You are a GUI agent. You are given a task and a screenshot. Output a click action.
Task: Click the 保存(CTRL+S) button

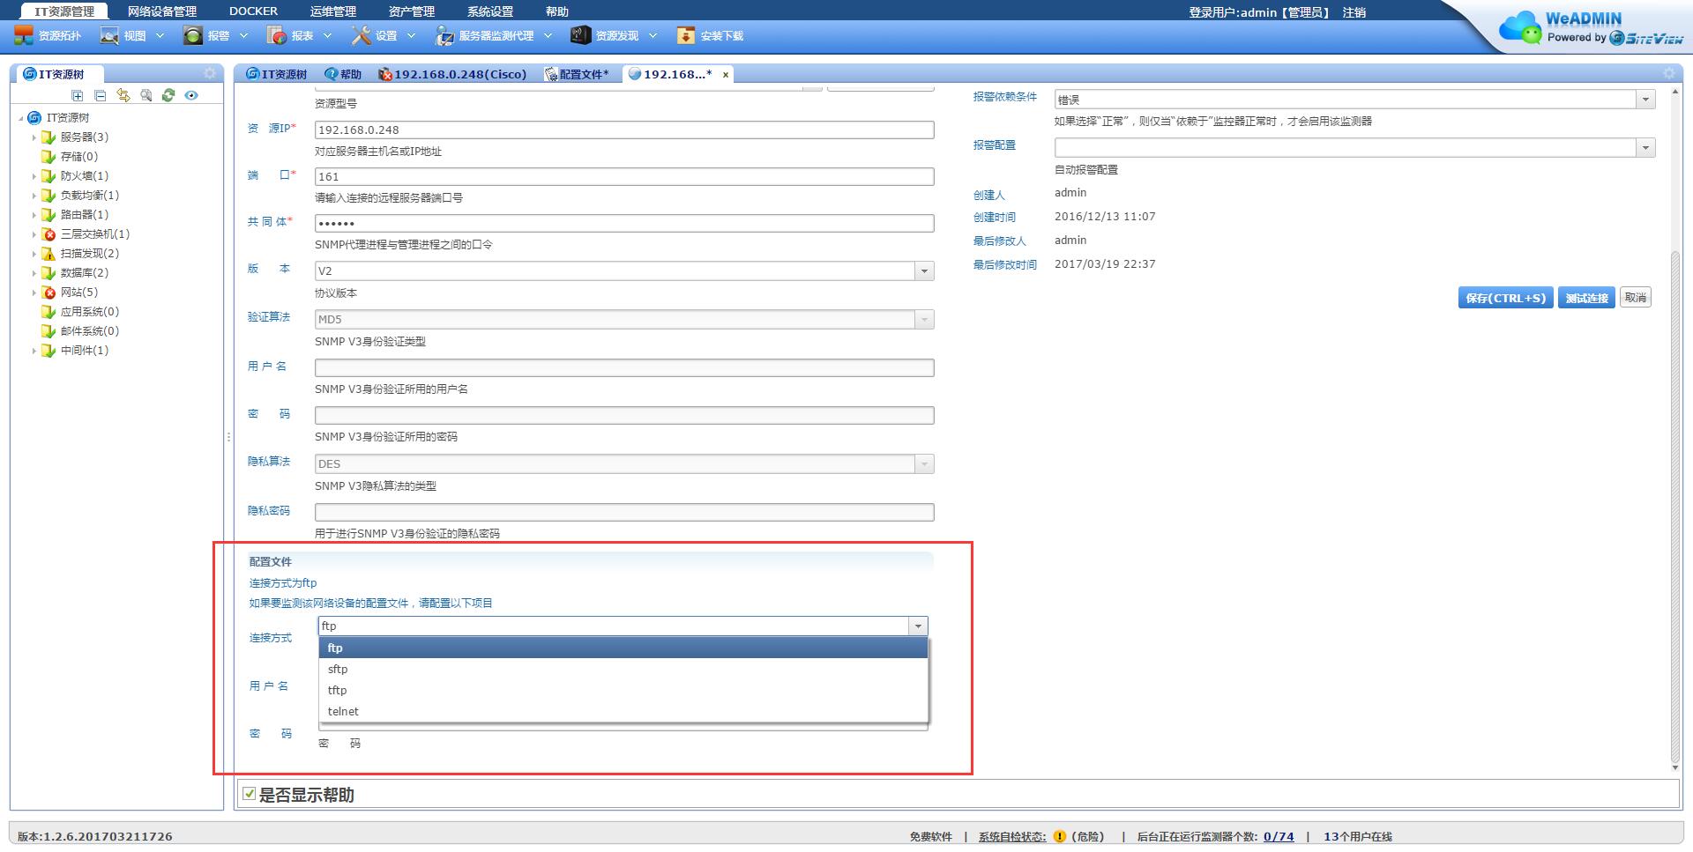click(x=1505, y=298)
